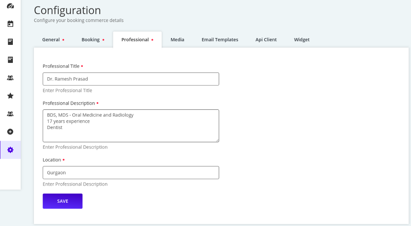The width and height of the screenshot is (411, 226).
Task: Click the people icon above the star
Action: 10,78
